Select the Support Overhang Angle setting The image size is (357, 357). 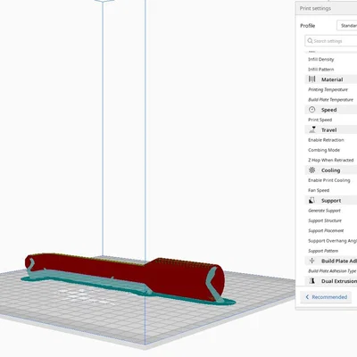(332, 241)
